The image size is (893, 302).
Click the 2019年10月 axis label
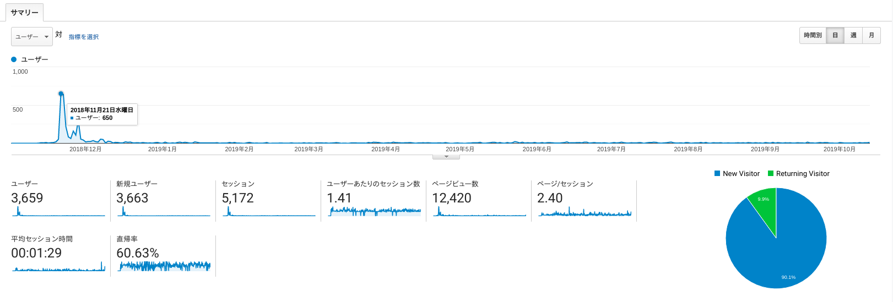840,149
